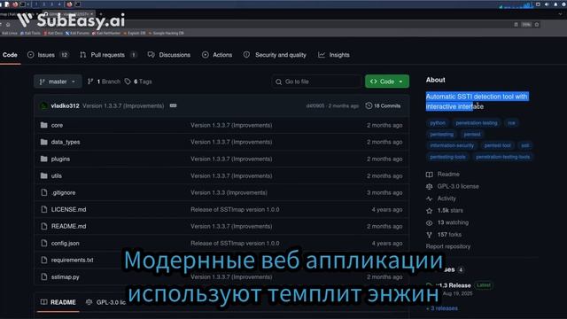The image size is (567, 319).
Task: Click the tag icon beside 6 Tags
Action: [x=128, y=82]
